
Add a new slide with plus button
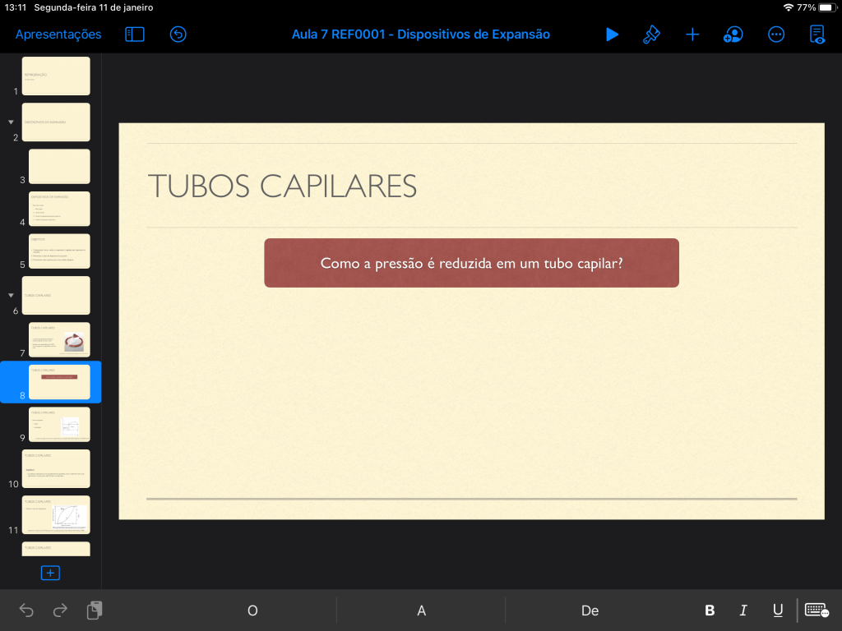[x=50, y=573]
